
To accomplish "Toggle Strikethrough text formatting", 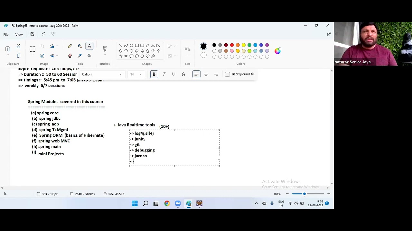I will (183, 74).
